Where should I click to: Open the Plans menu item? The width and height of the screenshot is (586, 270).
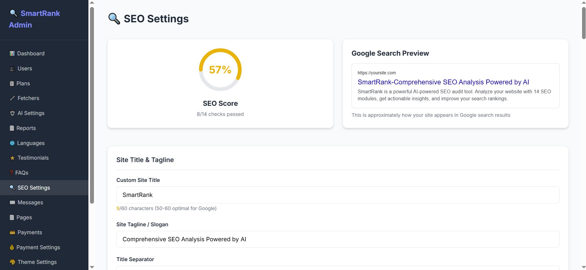coord(23,83)
